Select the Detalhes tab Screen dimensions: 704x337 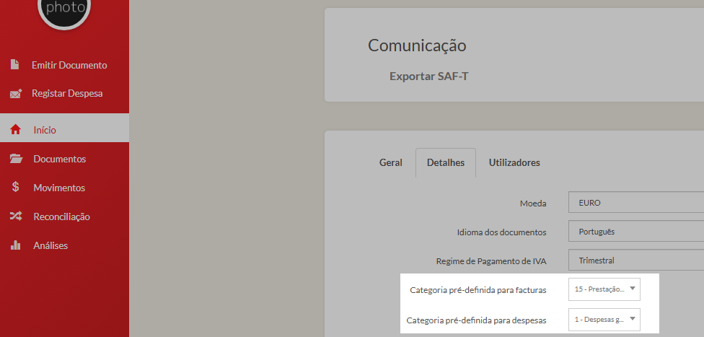tap(445, 162)
